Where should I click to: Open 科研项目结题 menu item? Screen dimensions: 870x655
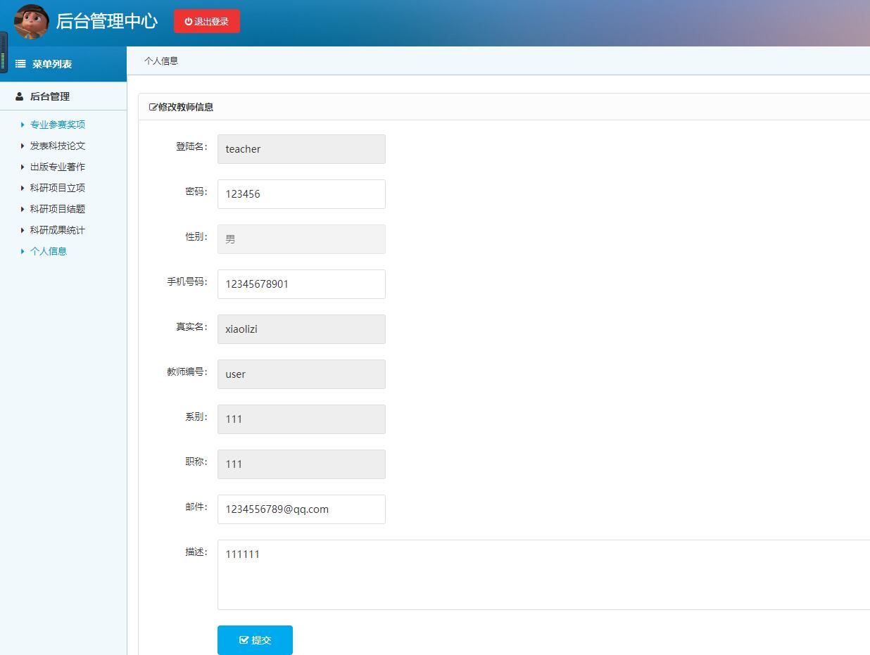[58, 209]
